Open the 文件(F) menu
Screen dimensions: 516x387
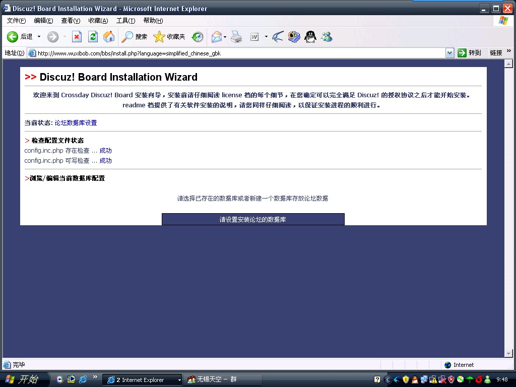[x=16, y=21]
